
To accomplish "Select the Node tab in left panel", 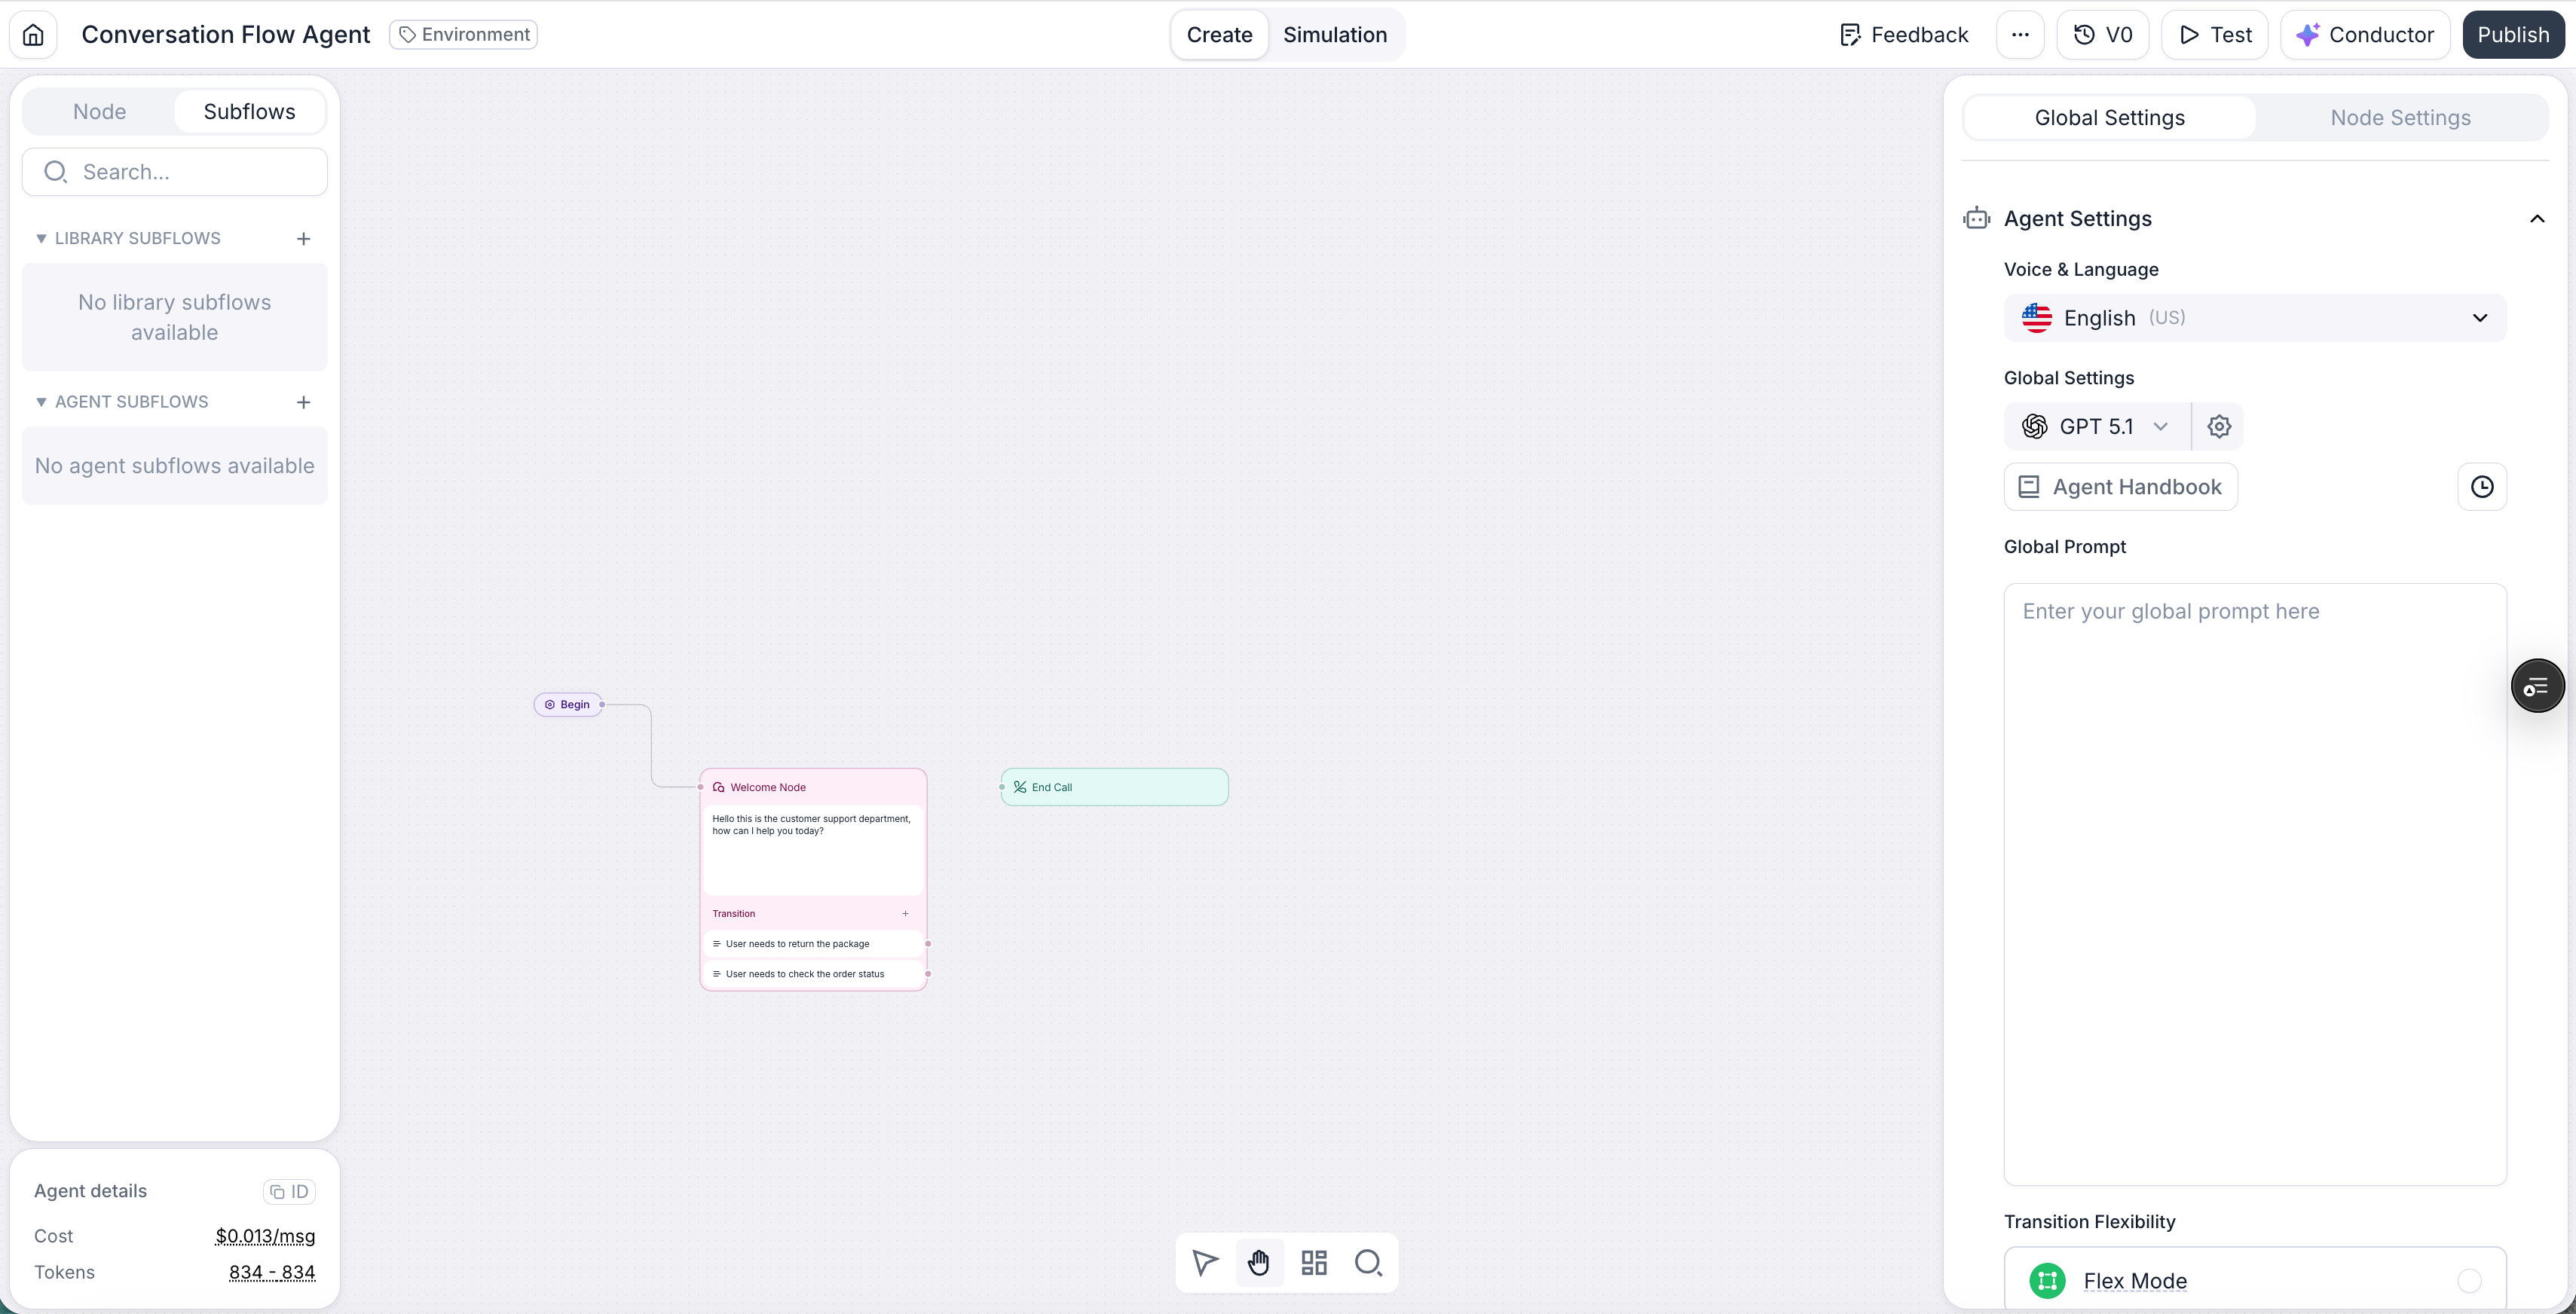I will pos(99,112).
